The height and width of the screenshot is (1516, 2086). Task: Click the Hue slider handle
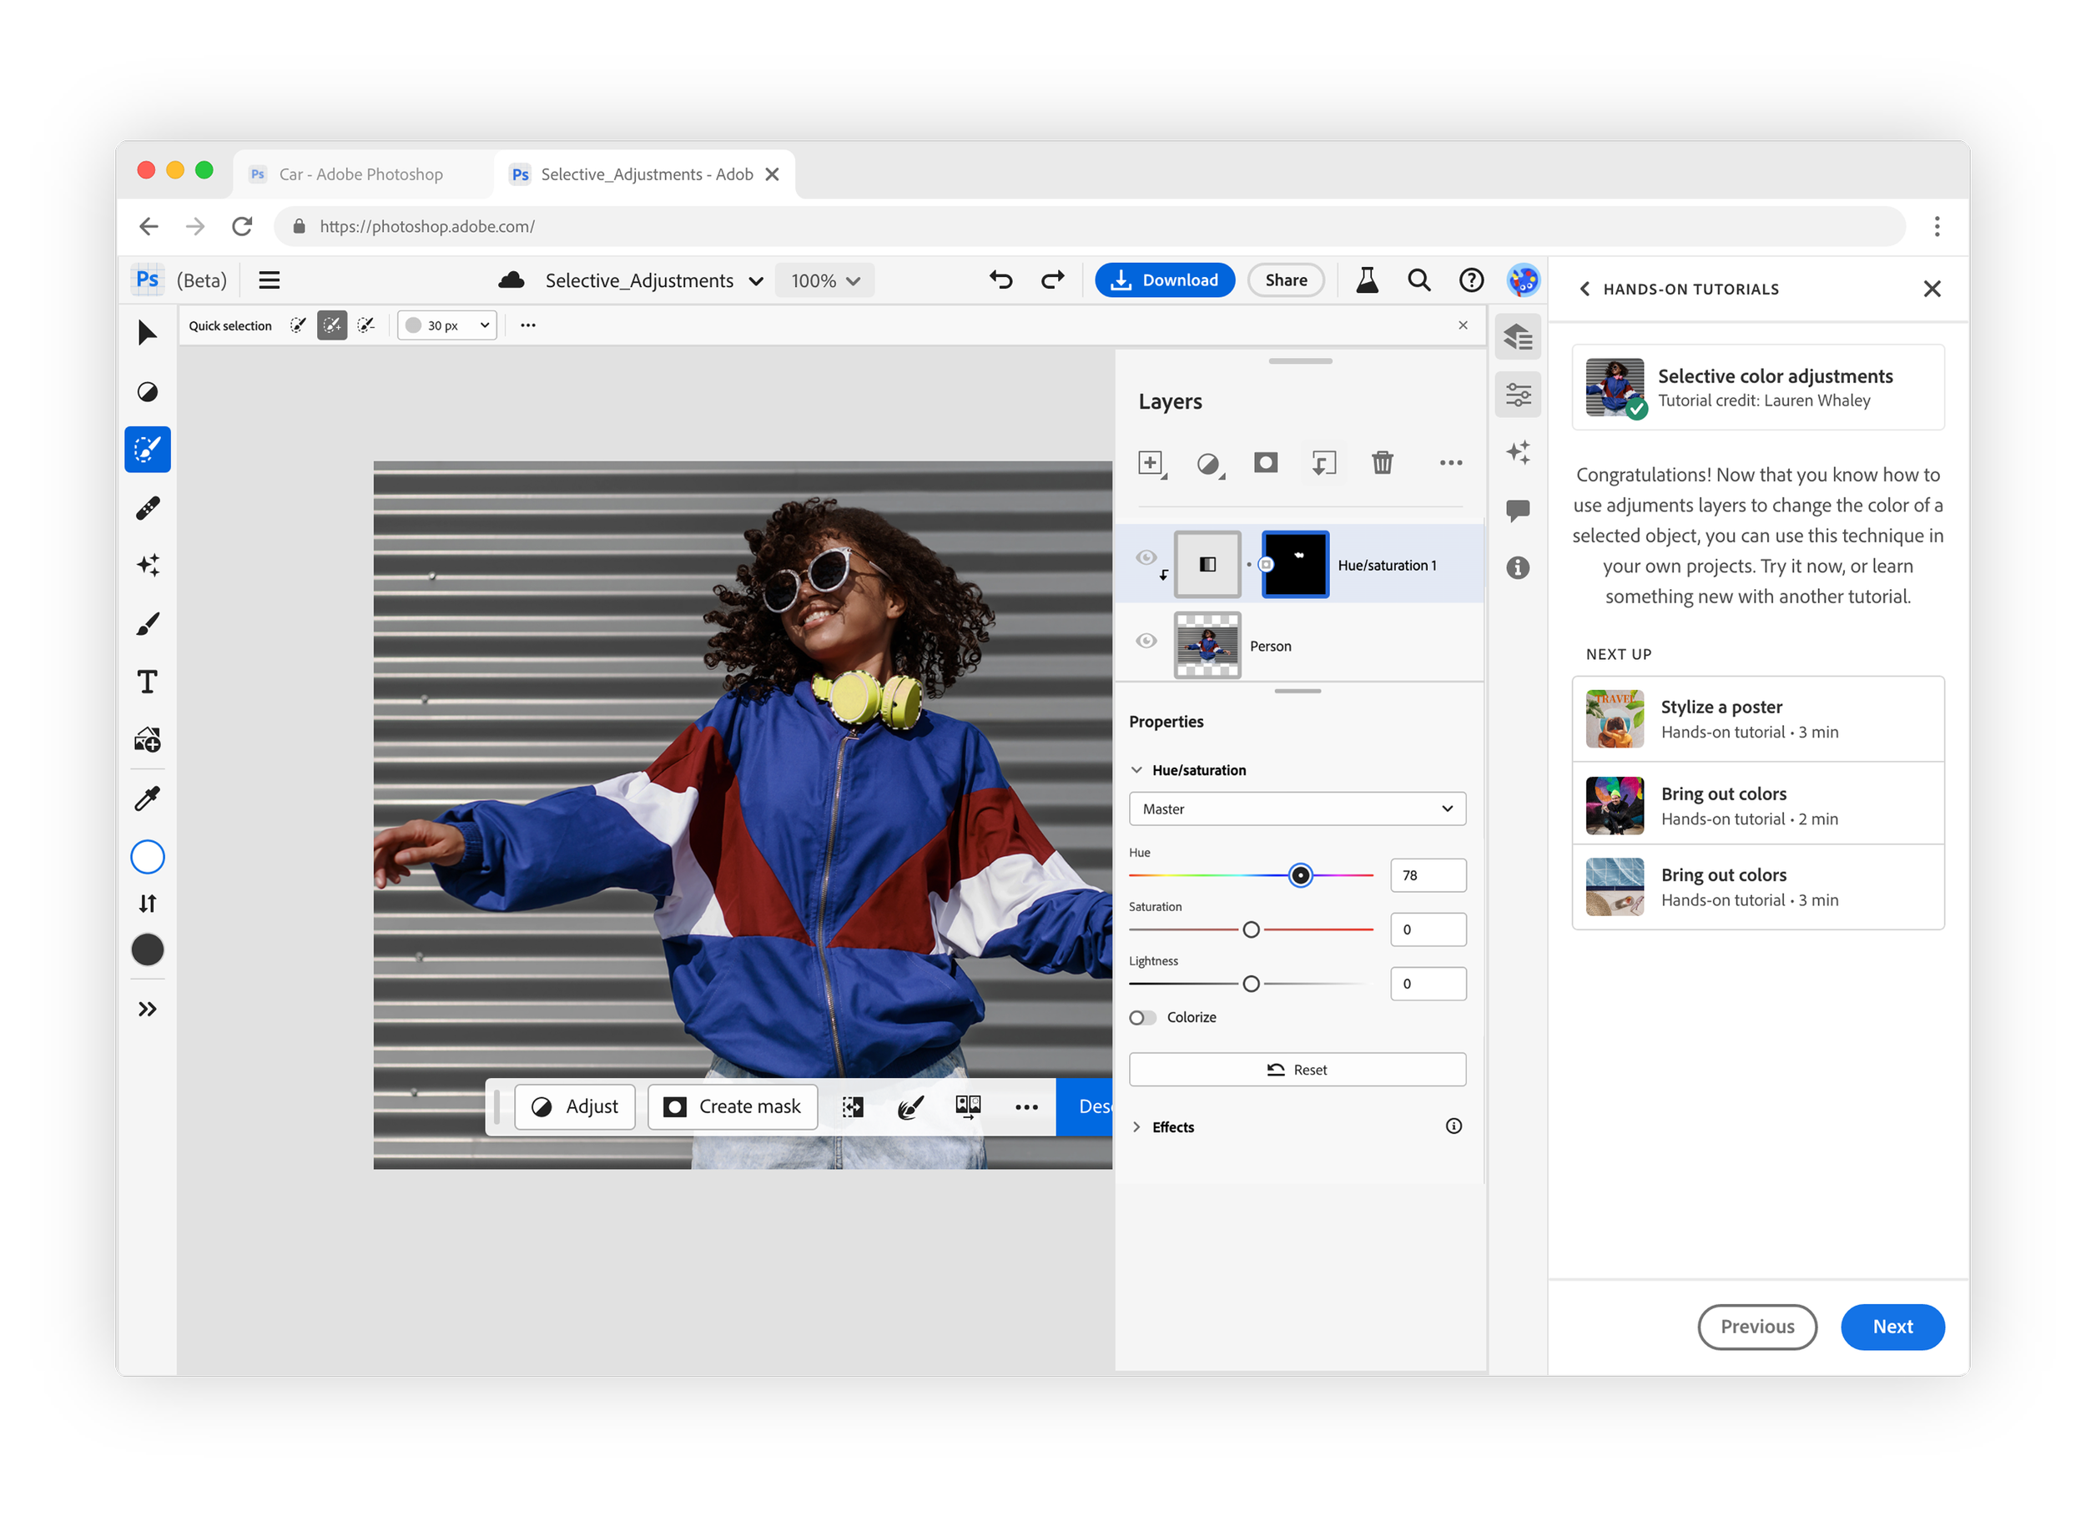(1300, 875)
